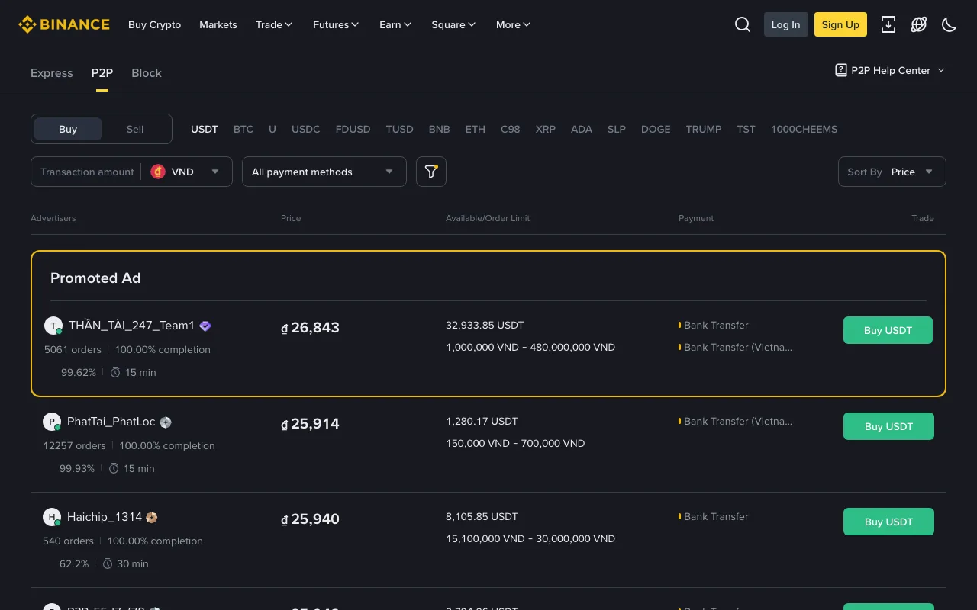Select the SLP coin tab
The width and height of the screenshot is (977, 610).
click(617, 129)
